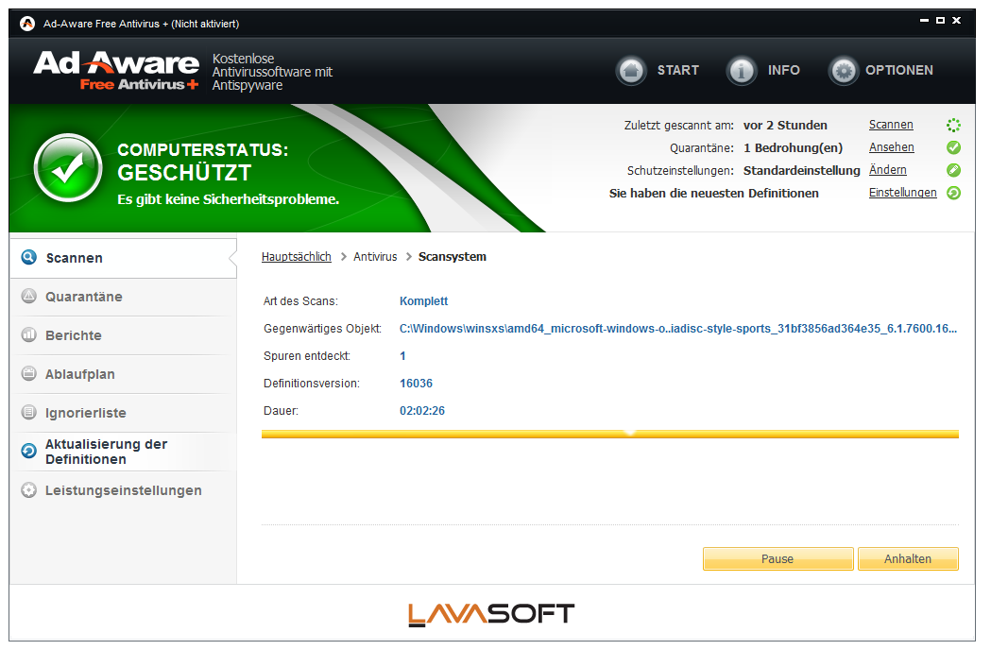Go to Ablaufplan in sidebar
The height and width of the screenshot is (650, 991).
click(x=79, y=374)
